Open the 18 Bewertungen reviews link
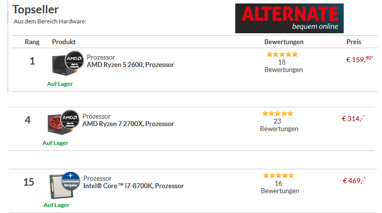The width and height of the screenshot is (382, 213). [x=284, y=66]
